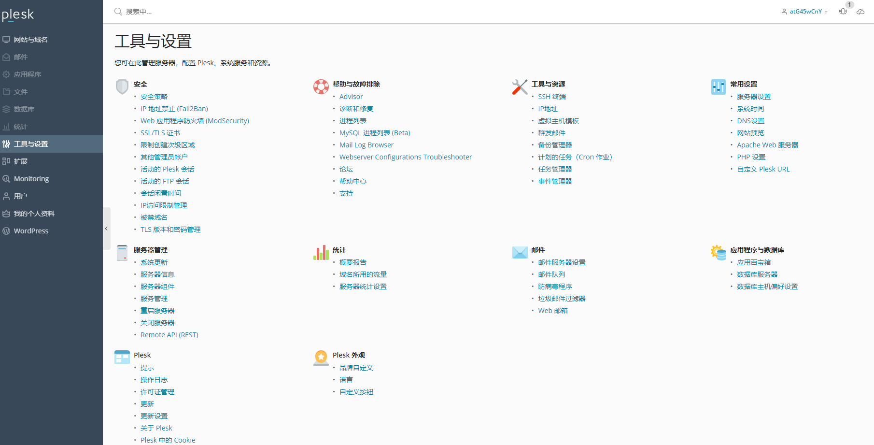The width and height of the screenshot is (874, 445).
Task: Click the 工具与资源 wrench icon
Action: [x=520, y=87]
